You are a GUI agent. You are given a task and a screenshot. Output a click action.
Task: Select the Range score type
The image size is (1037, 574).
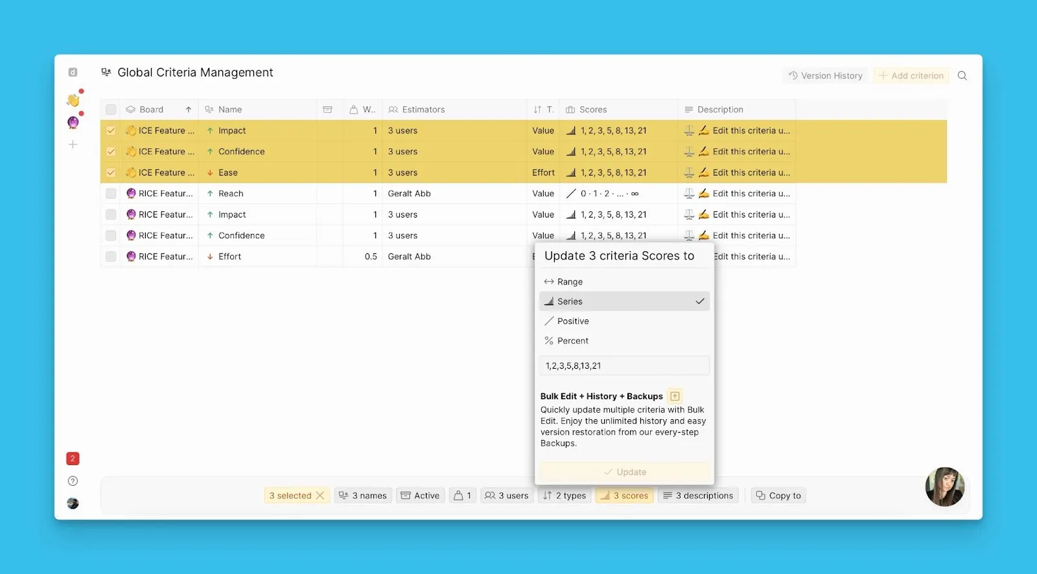[570, 282]
